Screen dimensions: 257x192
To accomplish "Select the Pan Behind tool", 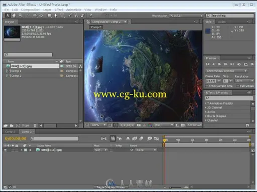I will tap(41, 15).
